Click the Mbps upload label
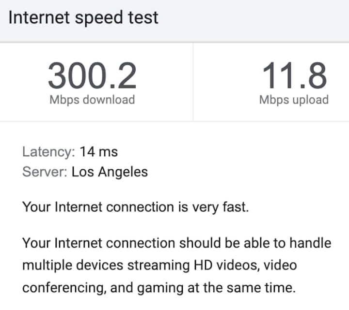 (294, 100)
